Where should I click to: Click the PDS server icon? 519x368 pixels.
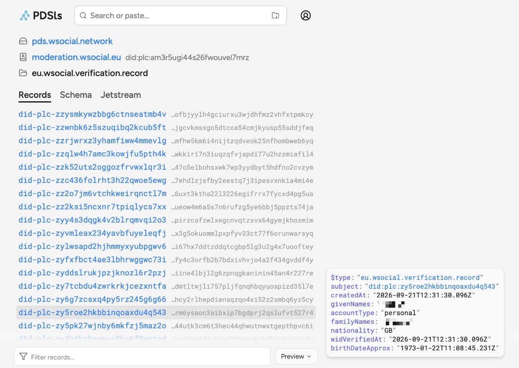tap(23, 42)
